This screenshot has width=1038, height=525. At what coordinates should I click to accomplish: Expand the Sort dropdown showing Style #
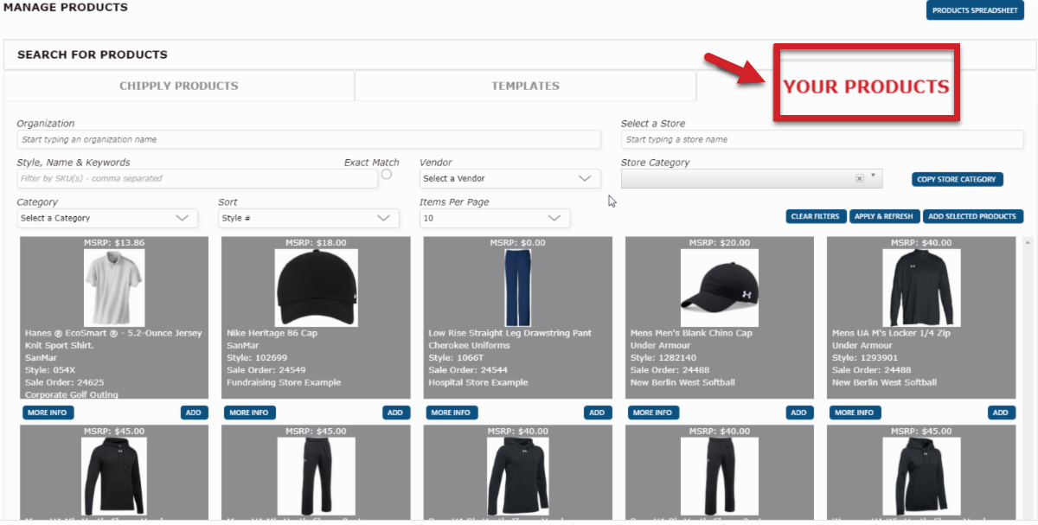point(309,218)
